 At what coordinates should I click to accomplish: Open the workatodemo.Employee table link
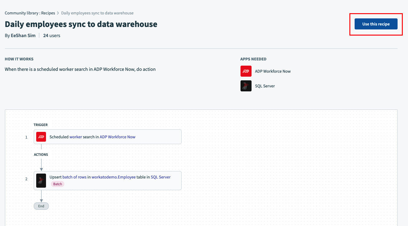114,177
